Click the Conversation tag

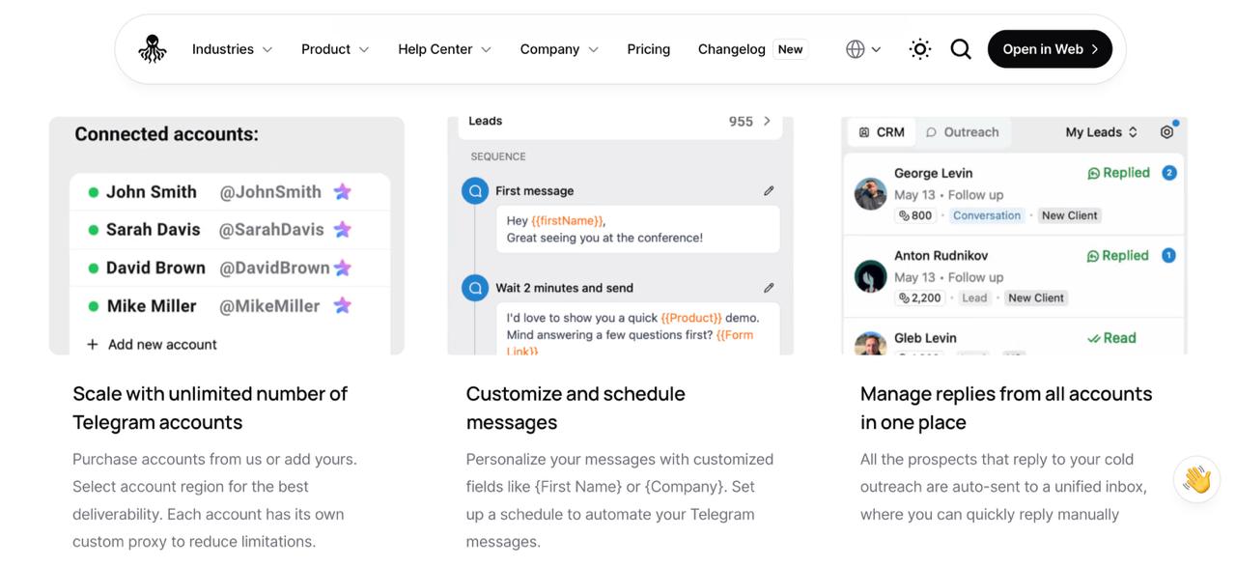pyautogui.click(x=987, y=215)
